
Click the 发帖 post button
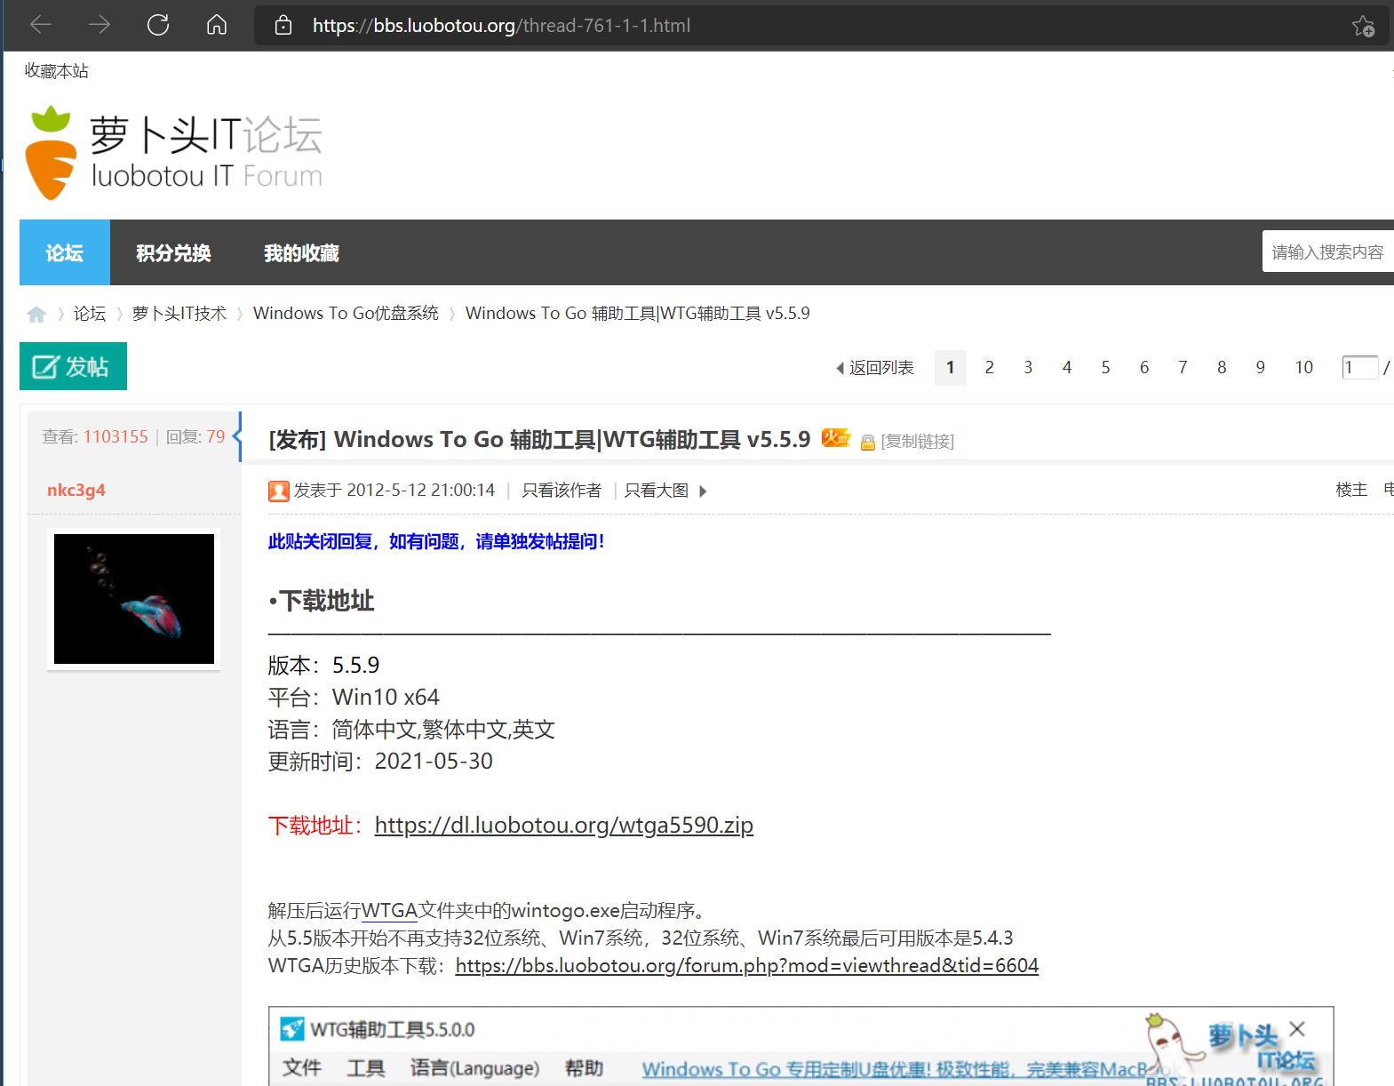pos(73,366)
